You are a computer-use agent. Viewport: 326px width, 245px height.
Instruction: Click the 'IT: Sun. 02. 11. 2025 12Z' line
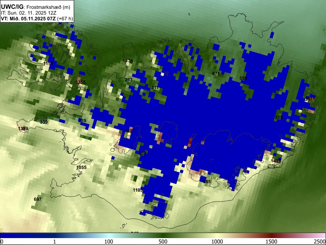click(28, 13)
